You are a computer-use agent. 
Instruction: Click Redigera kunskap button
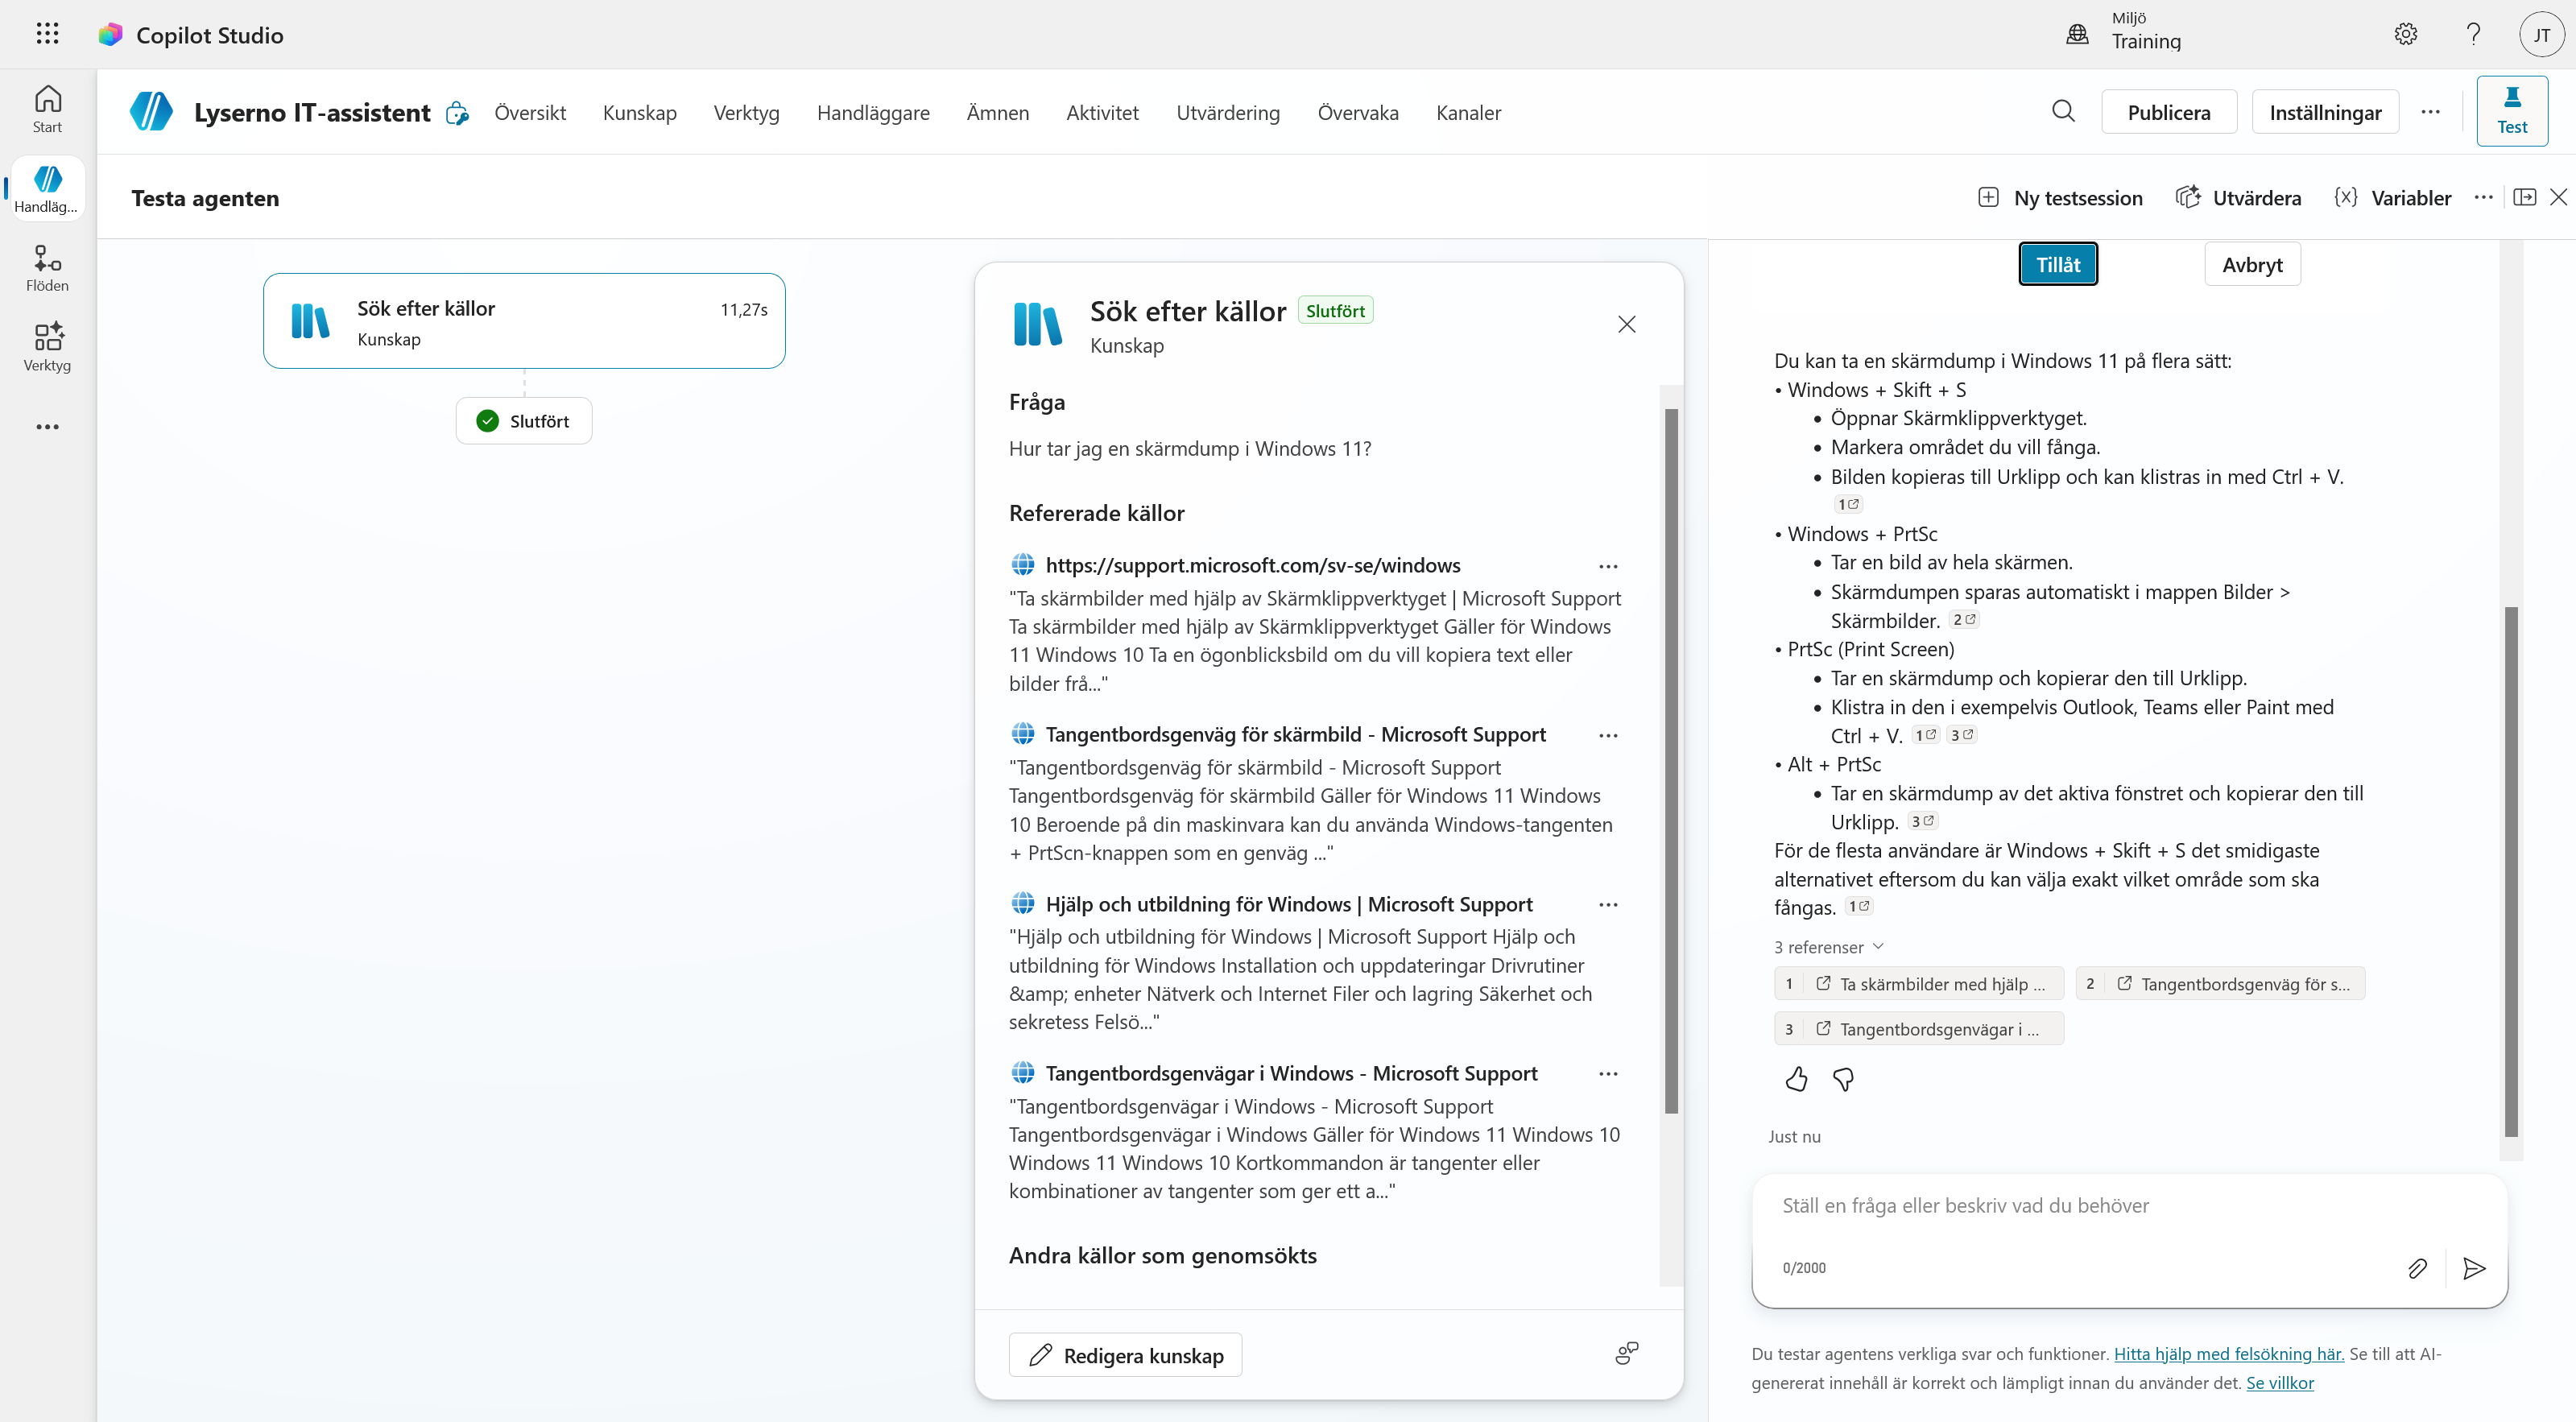click(1125, 1355)
